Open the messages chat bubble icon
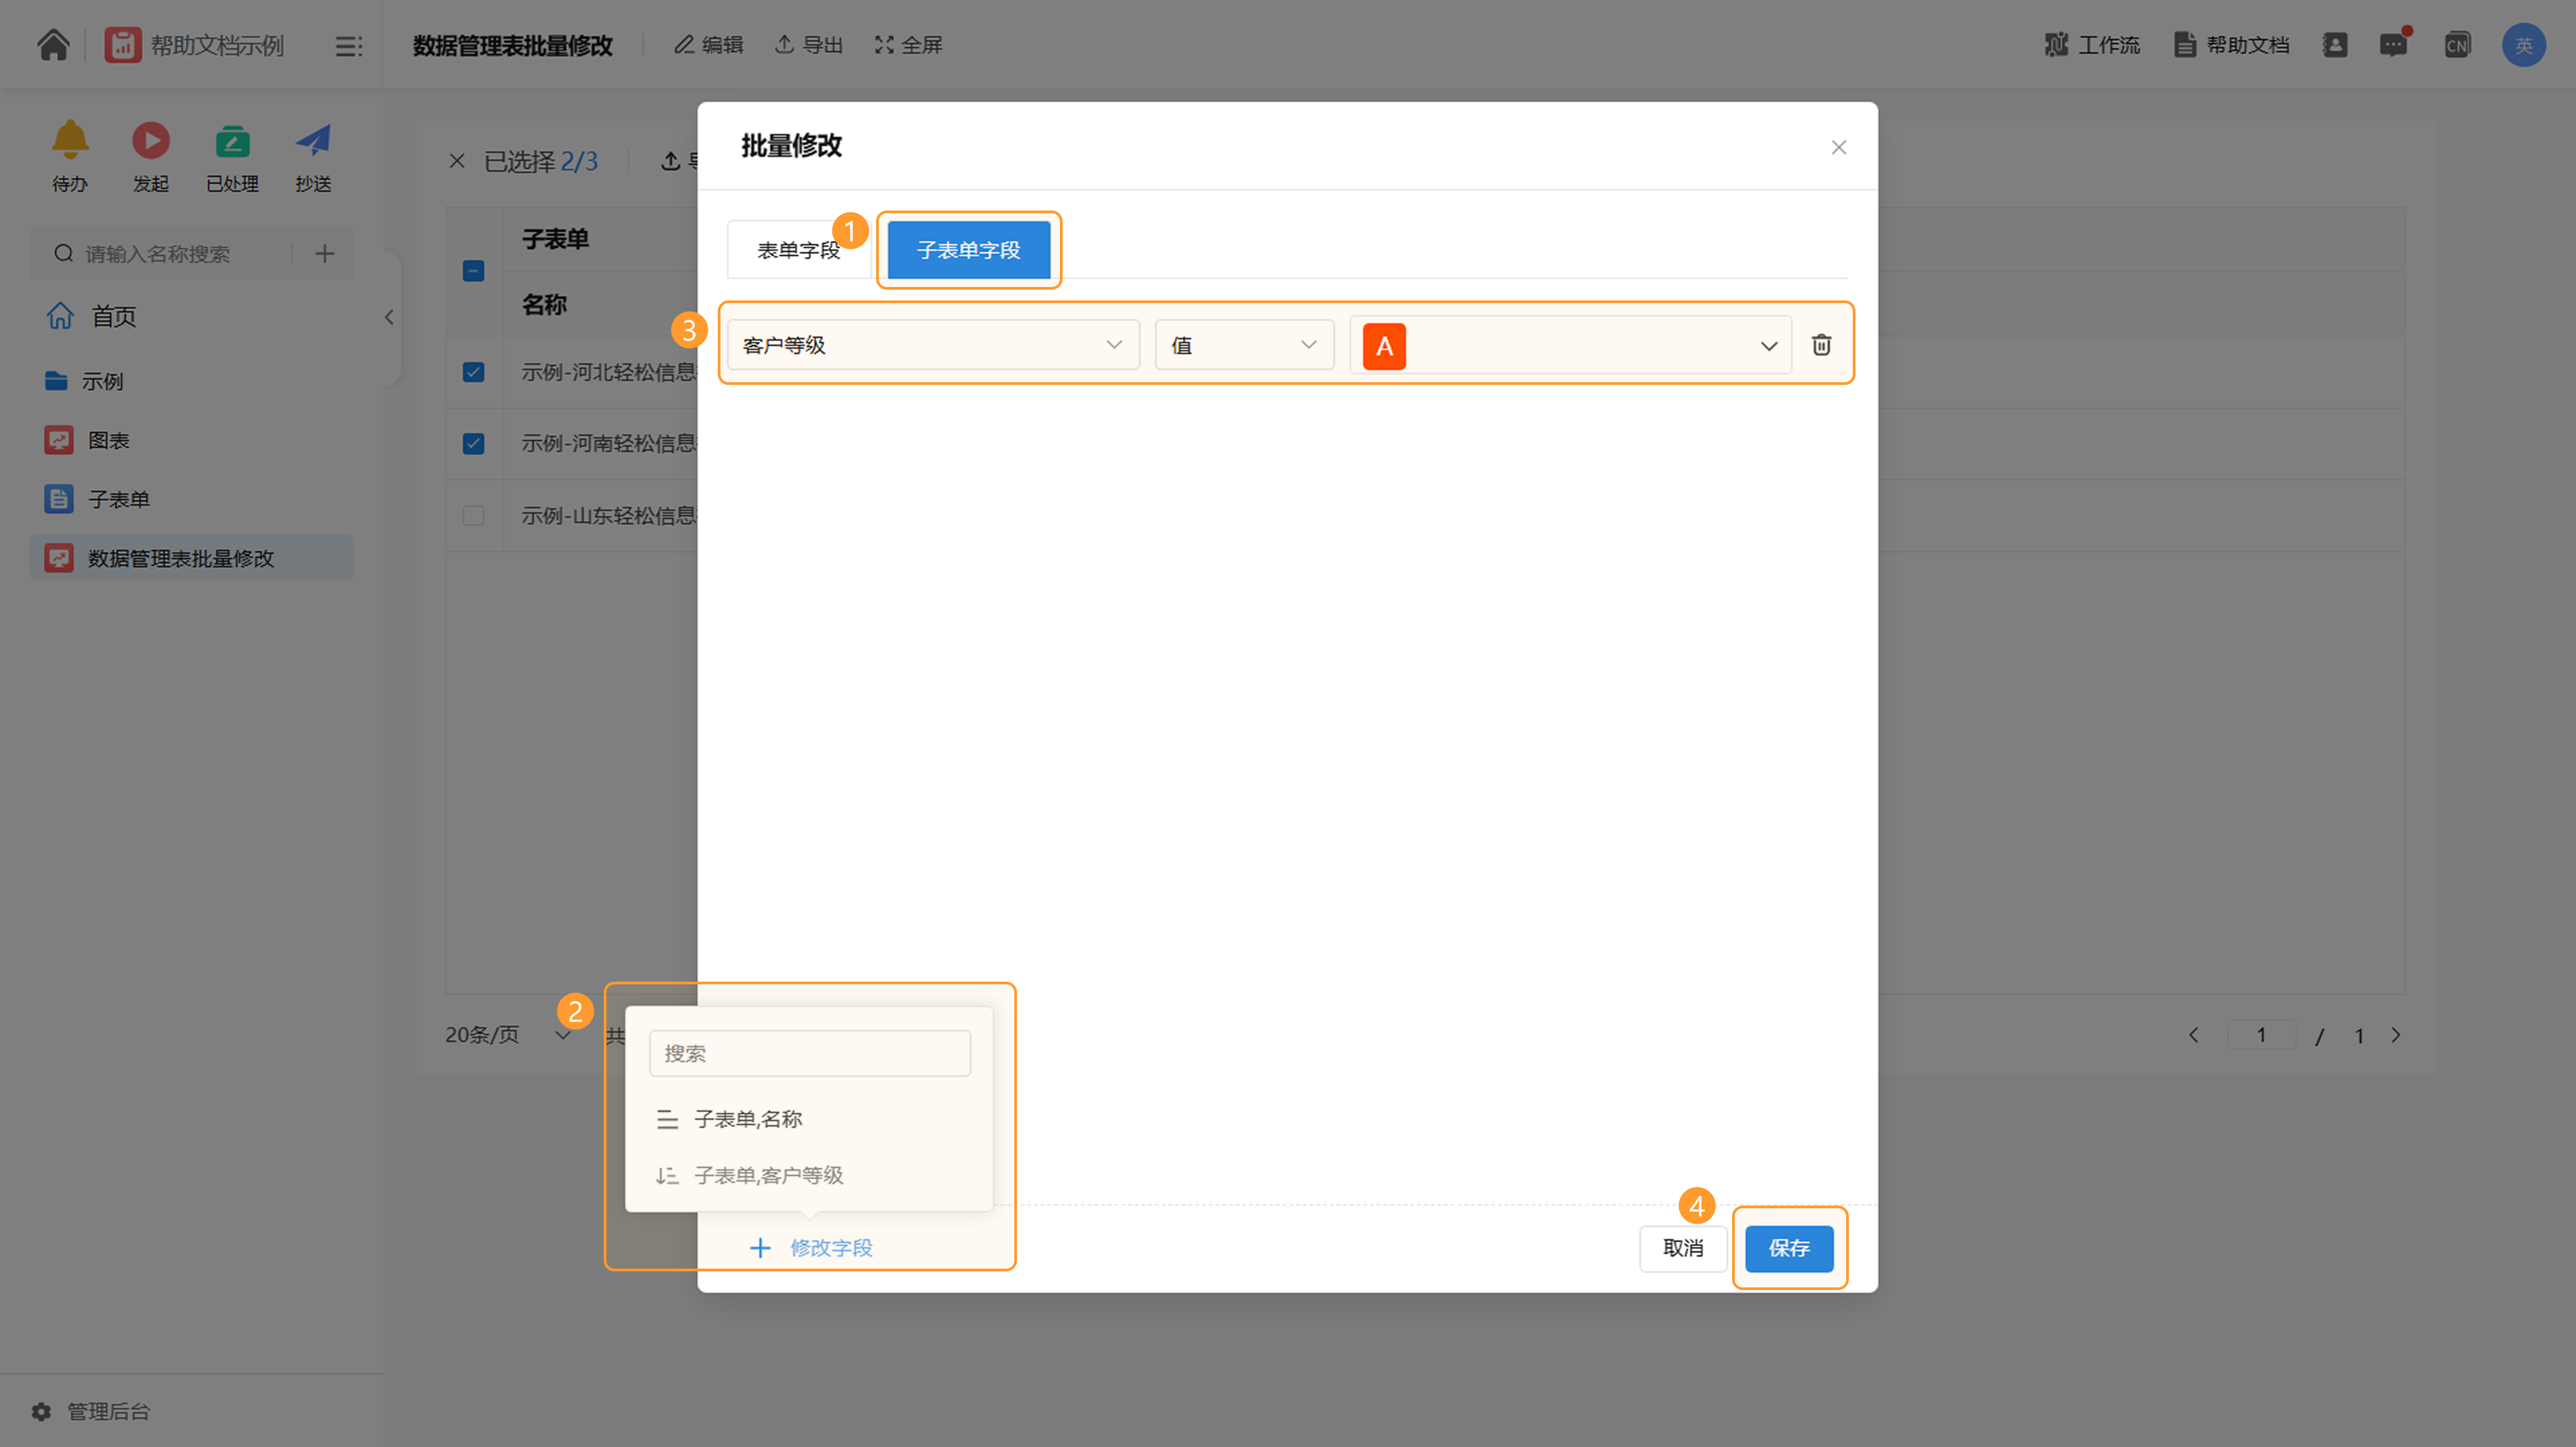The height and width of the screenshot is (1447, 2576). click(x=2393, y=45)
